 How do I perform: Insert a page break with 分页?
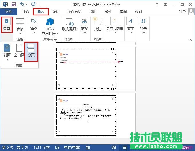tap(31, 51)
